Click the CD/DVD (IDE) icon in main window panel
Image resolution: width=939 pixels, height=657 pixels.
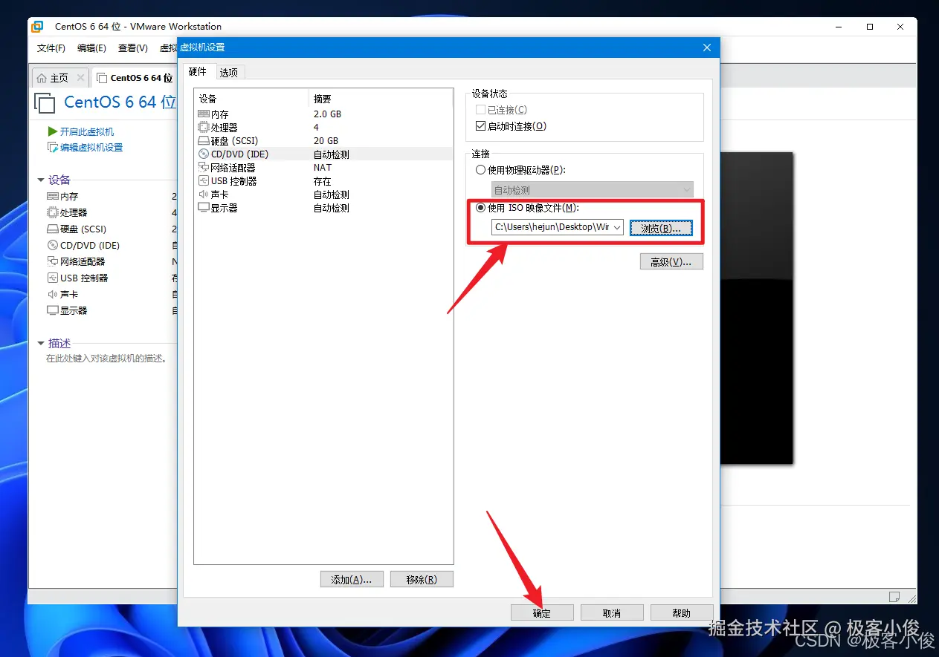[x=52, y=245]
